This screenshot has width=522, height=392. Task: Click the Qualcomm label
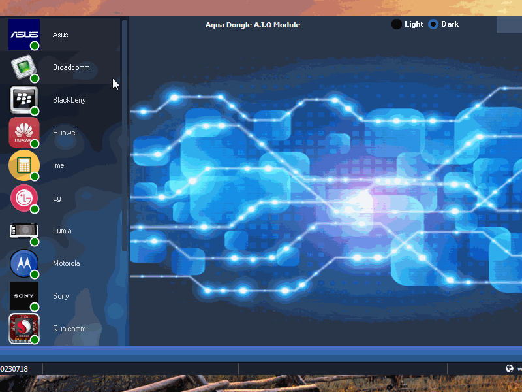[x=69, y=329]
